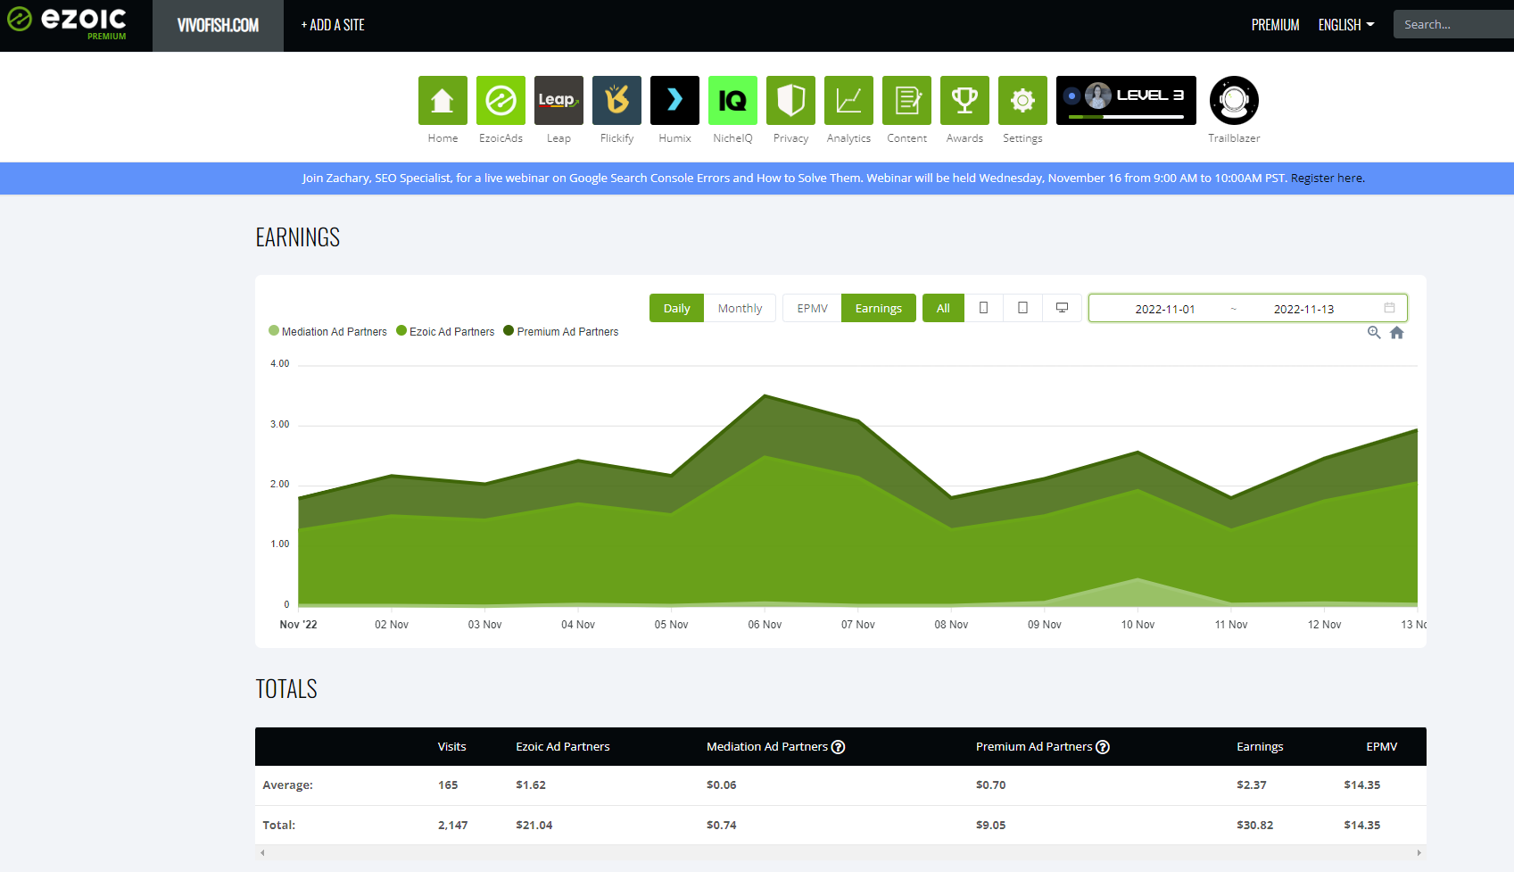Show EPMV in the chart
This screenshot has width=1514, height=872.
point(812,308)
